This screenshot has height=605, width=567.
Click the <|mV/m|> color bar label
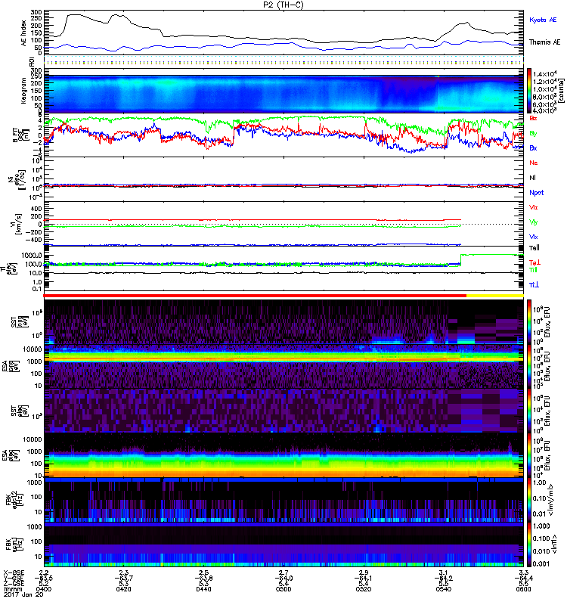552,500
